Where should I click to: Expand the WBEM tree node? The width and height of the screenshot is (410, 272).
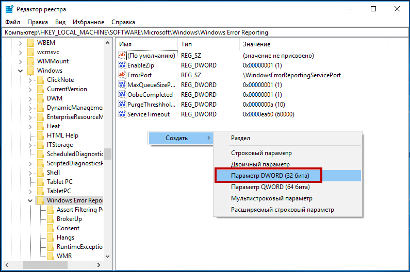21,43
